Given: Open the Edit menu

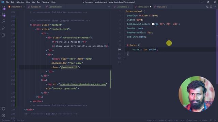Looking at the screenshot, I should click(13, 2).
